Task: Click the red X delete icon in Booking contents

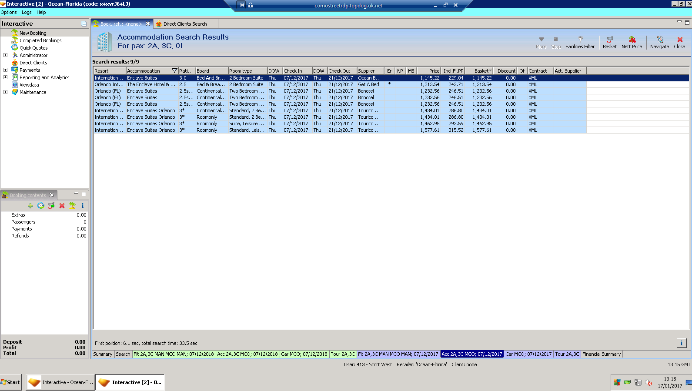Action: pos(62,206)
